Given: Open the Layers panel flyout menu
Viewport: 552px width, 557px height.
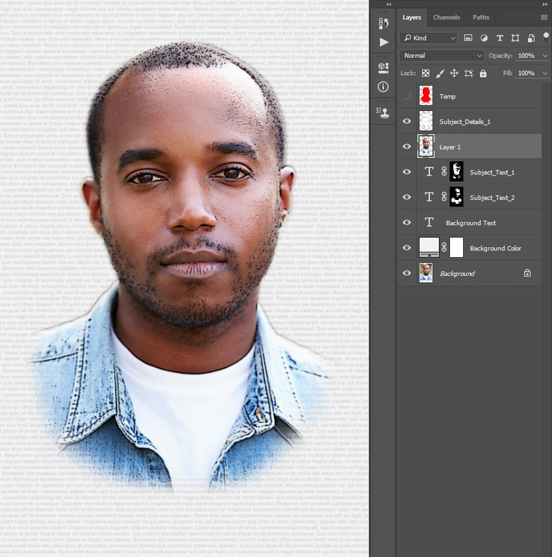Looking at the screenshot, I should click(544, 18).
